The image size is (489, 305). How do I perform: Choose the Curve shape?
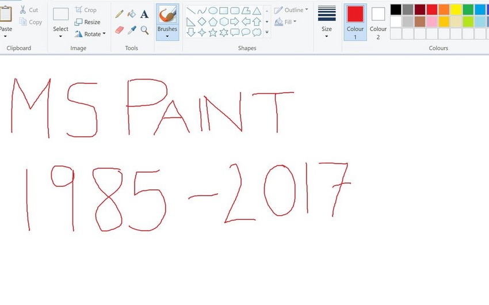pyautogui.click(x=202, y=11)
